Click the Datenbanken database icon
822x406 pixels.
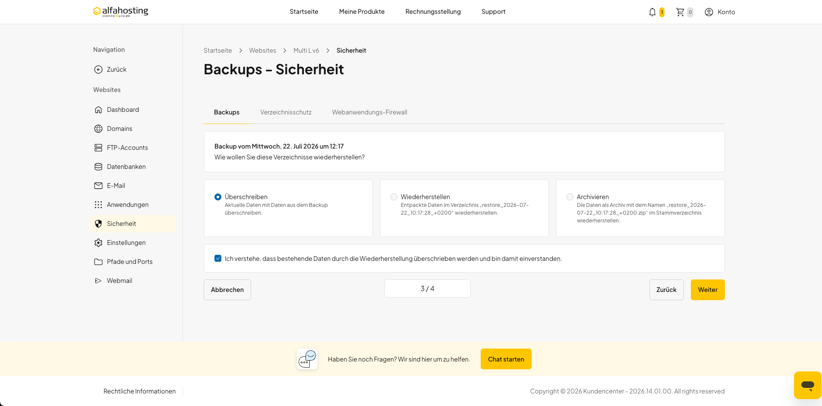click(98, 167)
